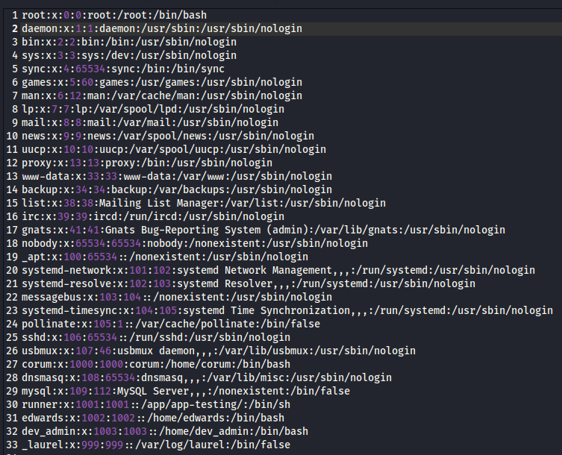
Task: Click the dev_admin user line
Action: point(165,431)
